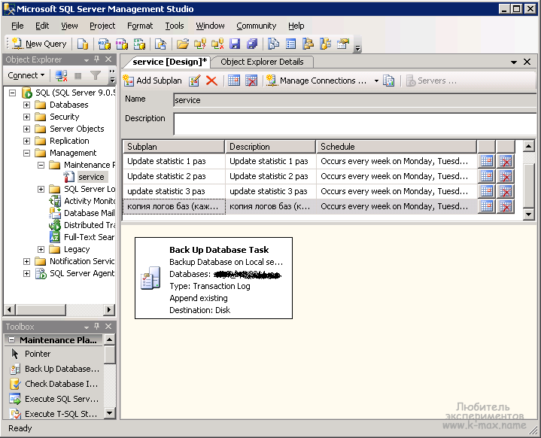Open schedule for Update statistic 1 раз row

pos(487,161)
